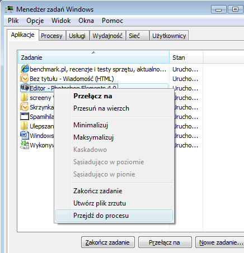
Task: Click the Skrzynka Outlook task icon
Action: tap(25, 107)
